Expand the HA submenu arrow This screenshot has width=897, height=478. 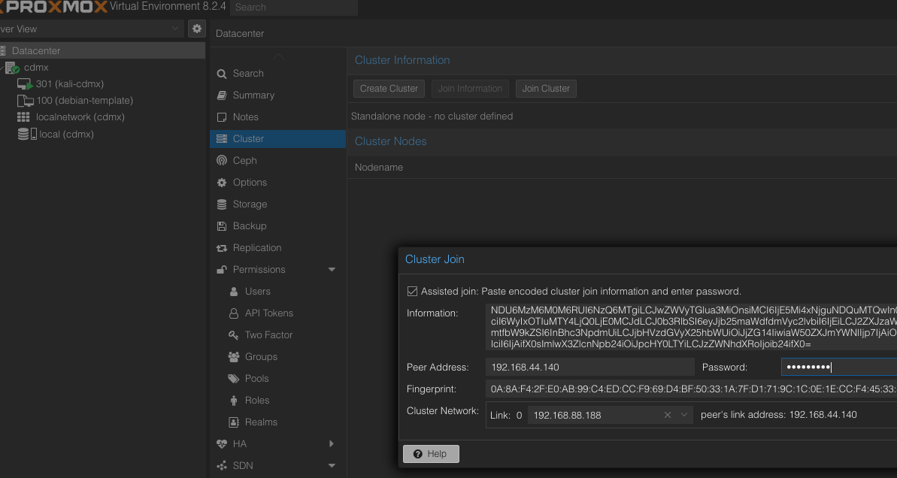pyautogui.click(x=332, y=444)
